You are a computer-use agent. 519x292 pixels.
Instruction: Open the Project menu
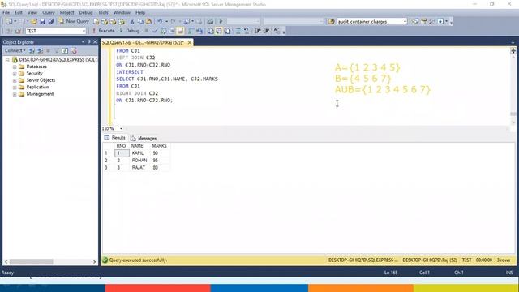66,13
